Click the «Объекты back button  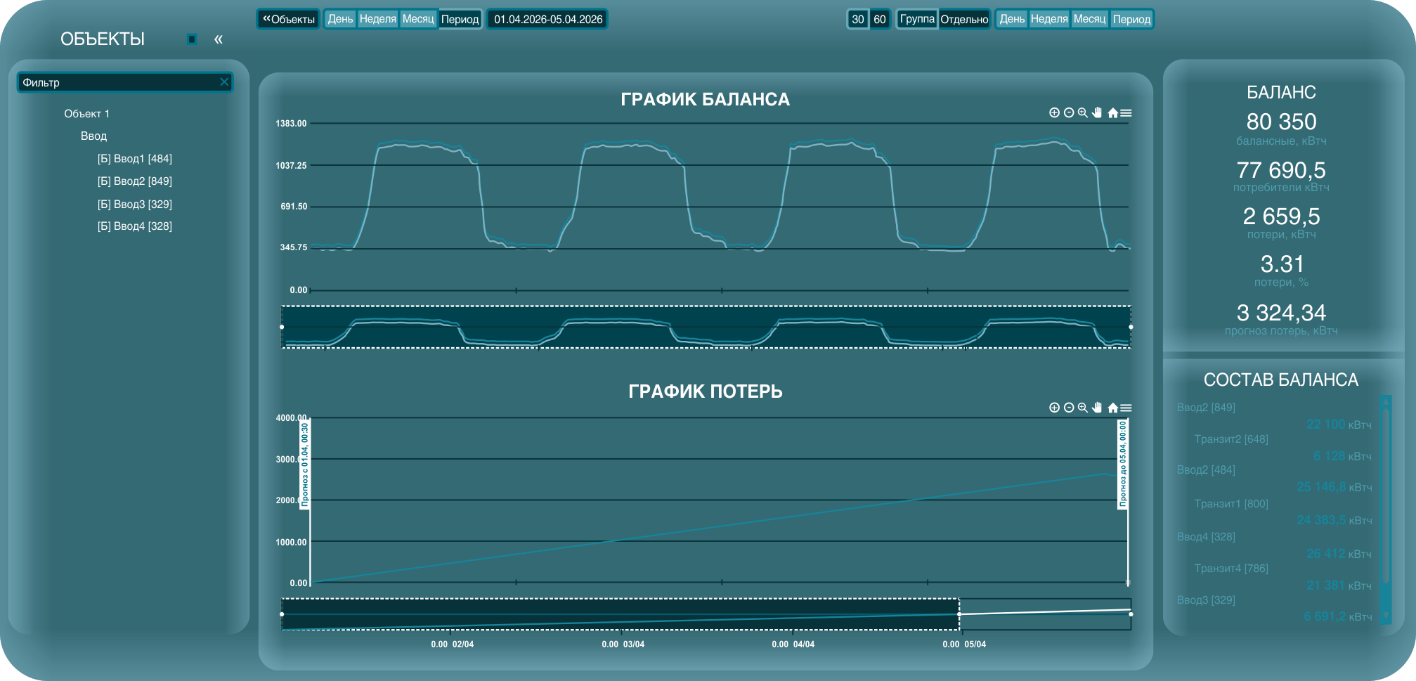[289, 19]
